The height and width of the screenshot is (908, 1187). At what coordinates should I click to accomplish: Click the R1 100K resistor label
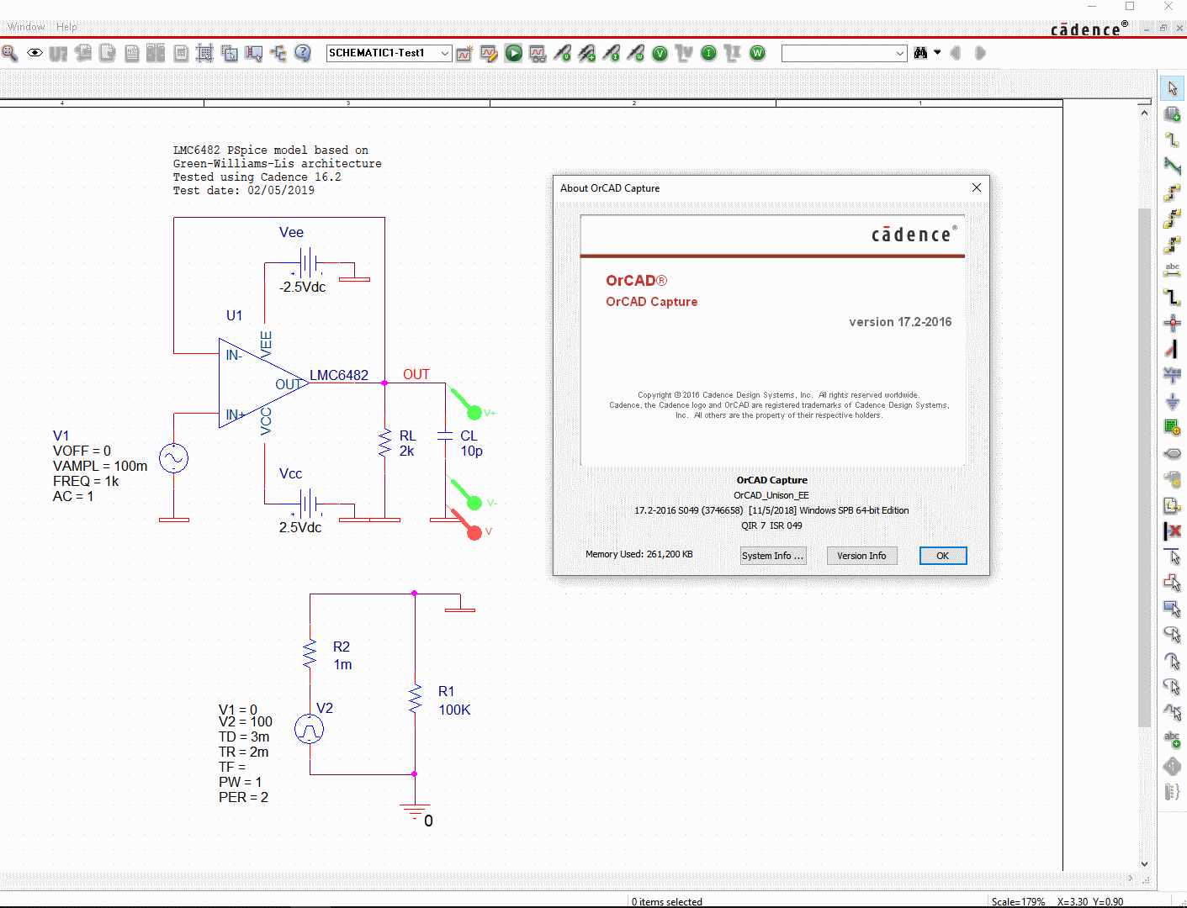454,700
